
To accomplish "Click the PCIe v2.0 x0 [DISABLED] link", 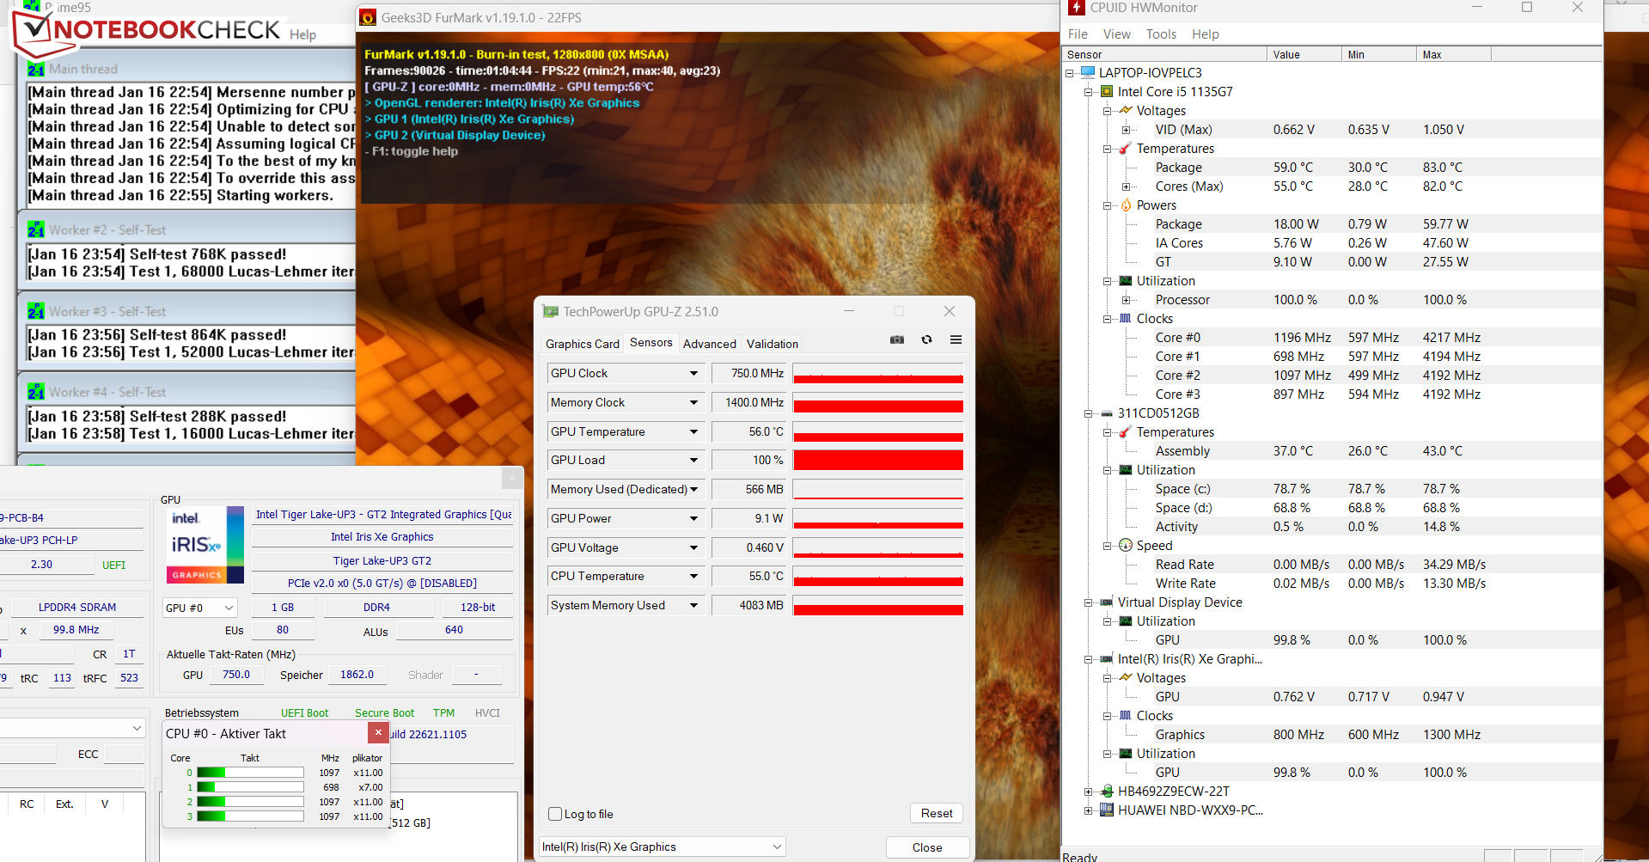I will pyautogui.click(x=382, y=583).
